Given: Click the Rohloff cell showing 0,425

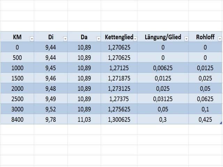Looking at the screenshot, I should coord(205,119).
